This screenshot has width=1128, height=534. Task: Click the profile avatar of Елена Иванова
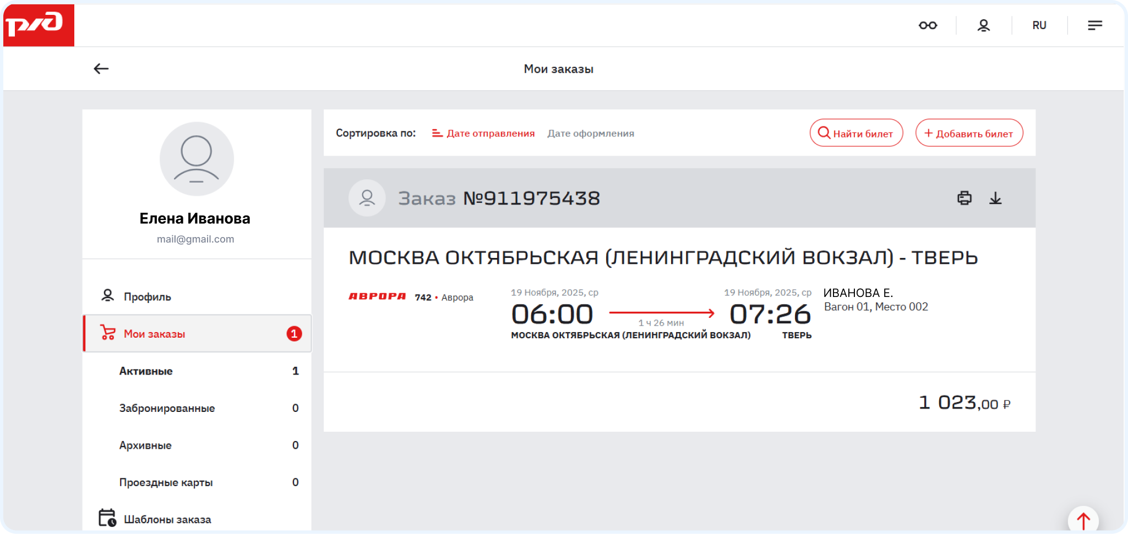(x=197, y=159)
